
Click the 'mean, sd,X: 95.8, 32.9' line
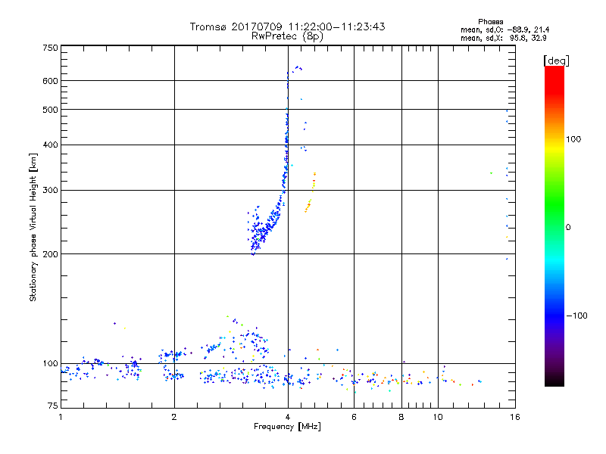tap(503, 38)
